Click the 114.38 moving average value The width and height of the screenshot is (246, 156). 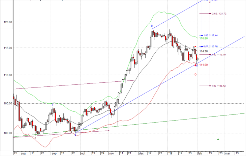point(204,51)
